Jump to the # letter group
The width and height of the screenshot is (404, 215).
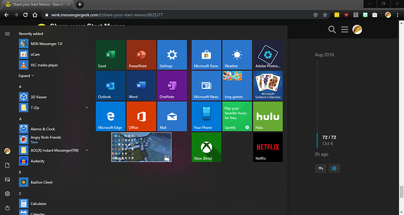[x=20, y=87]
